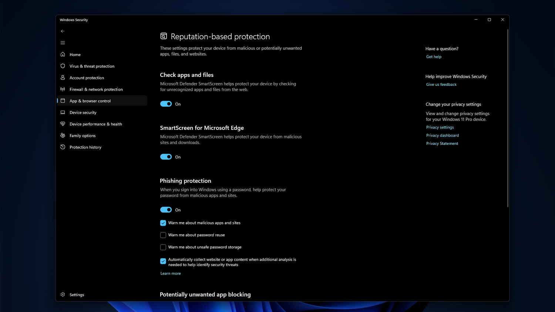Screen dimensions: 555x312
Task: View the Privacy Statement link
Action: click(442, 144)
